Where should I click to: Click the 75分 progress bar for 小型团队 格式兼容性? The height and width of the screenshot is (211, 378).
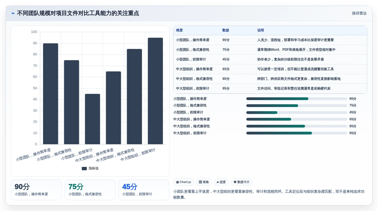click(297, 106)
